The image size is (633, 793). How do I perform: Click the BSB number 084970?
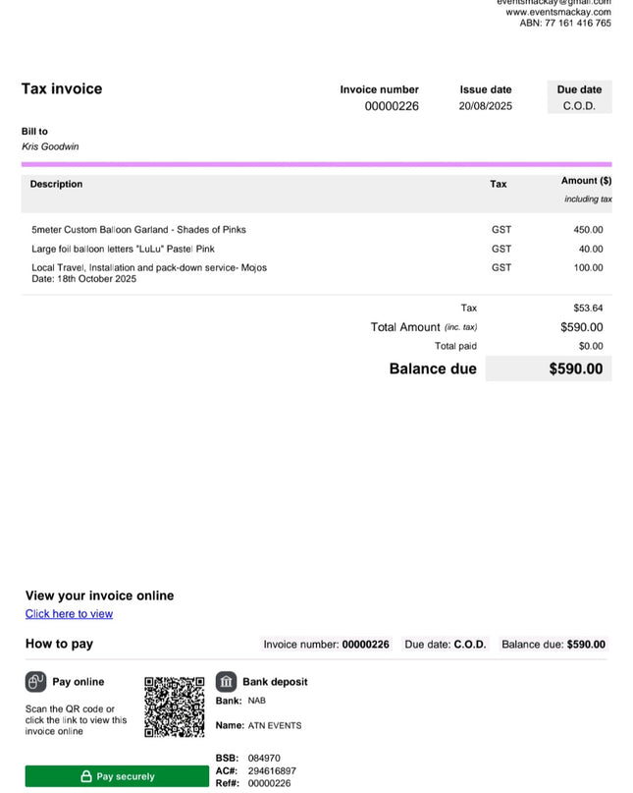coord(264,758)
